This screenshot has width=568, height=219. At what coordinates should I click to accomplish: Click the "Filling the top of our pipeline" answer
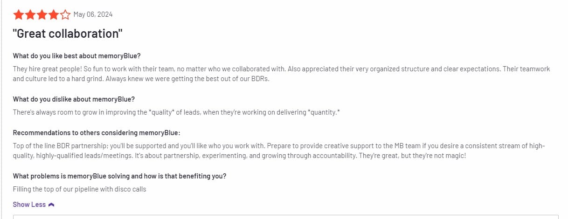(80, 189)
